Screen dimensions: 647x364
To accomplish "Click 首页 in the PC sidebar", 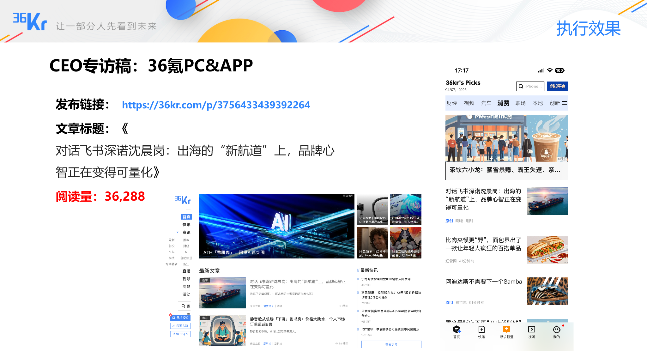I will (186, 217).
